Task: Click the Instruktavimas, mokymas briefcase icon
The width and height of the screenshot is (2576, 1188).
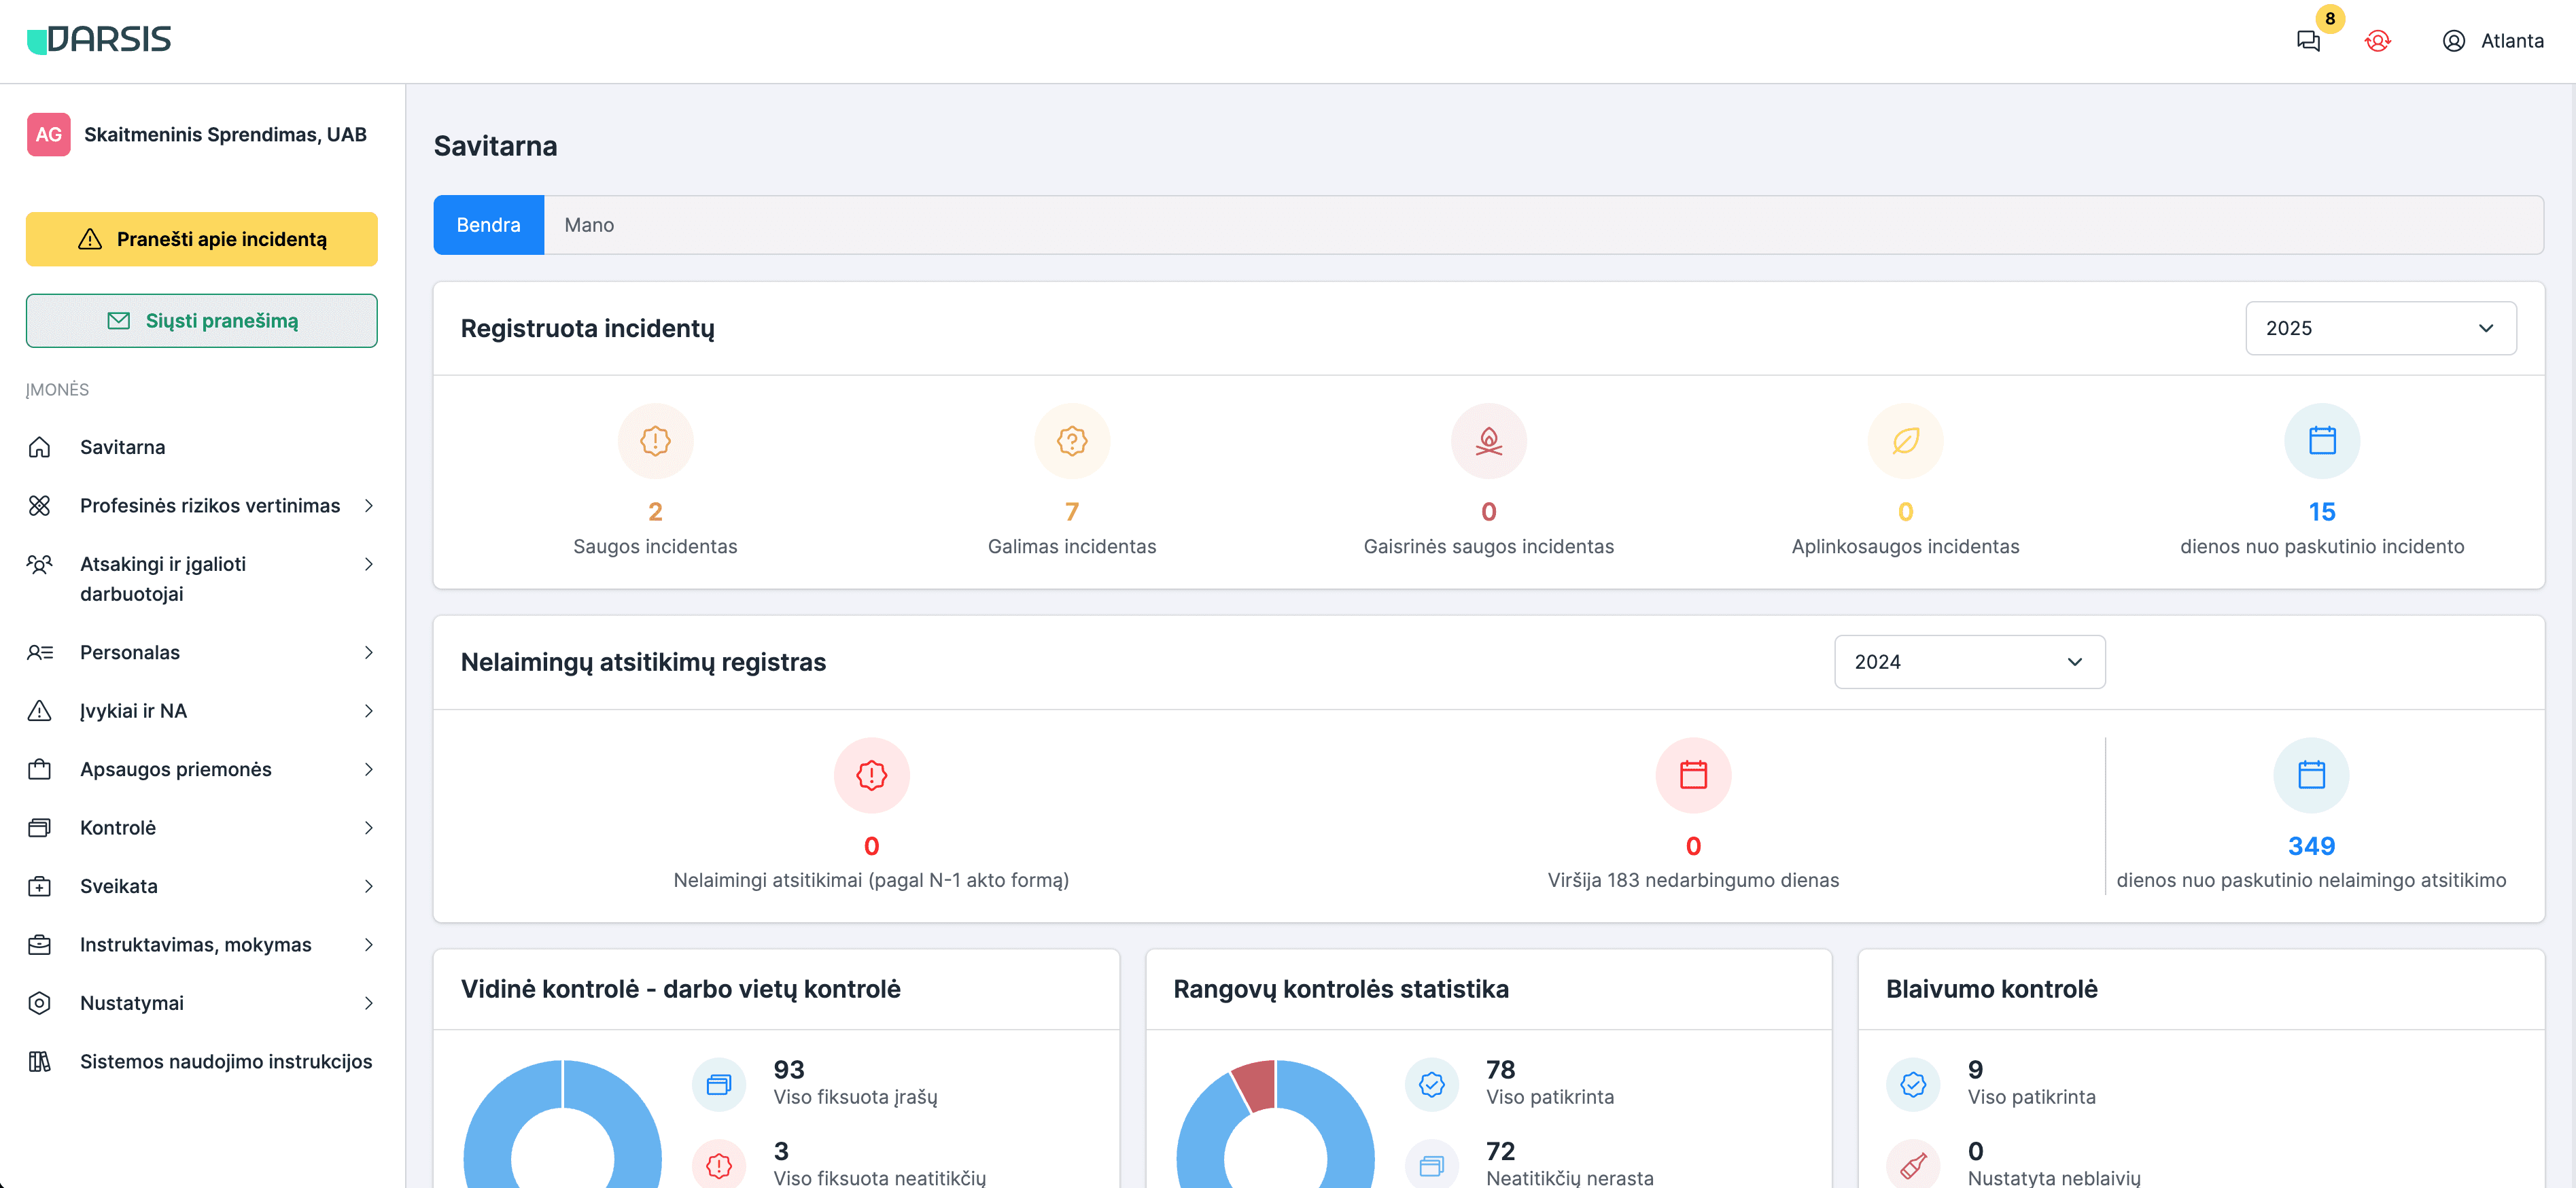Action: click(40, 945)
